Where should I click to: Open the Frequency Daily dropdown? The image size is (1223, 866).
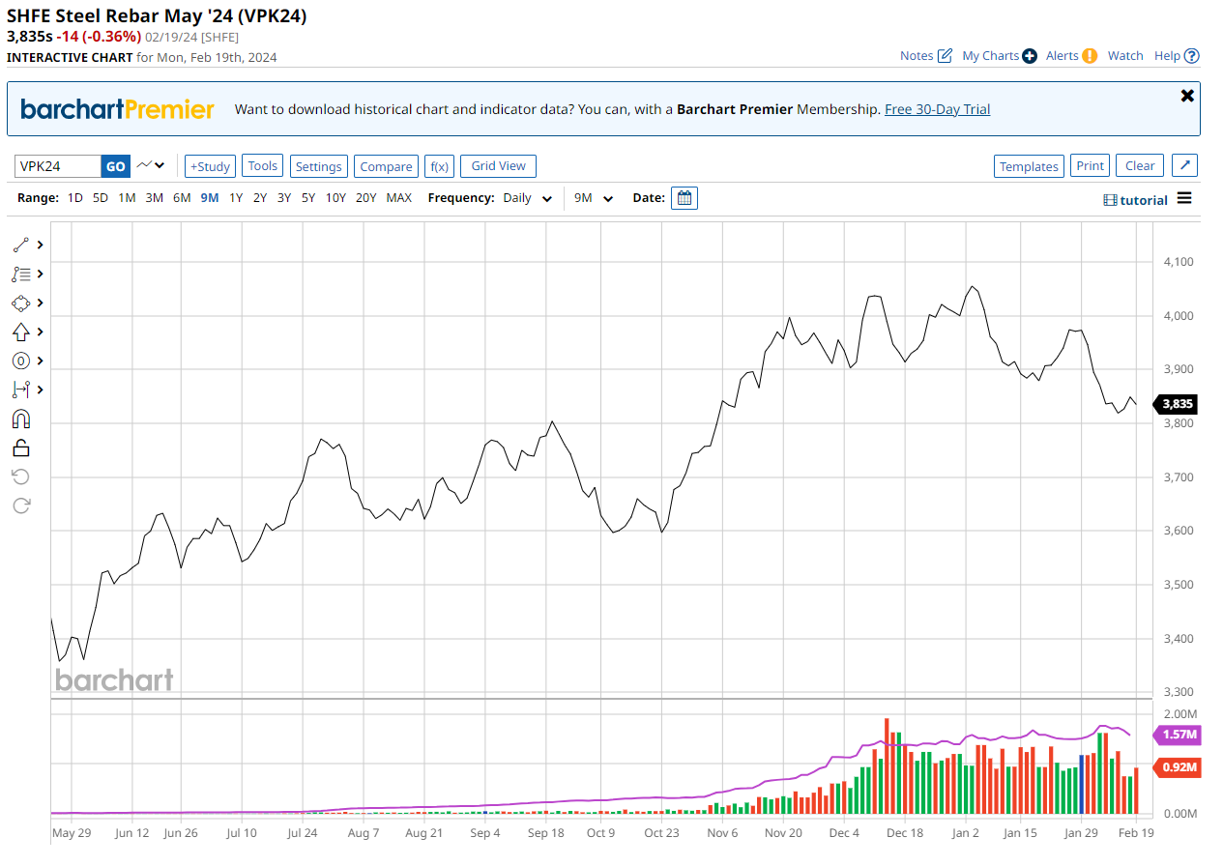pos(528,198)
